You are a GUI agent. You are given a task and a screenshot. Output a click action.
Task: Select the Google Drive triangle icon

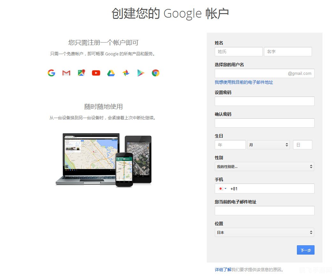point(111,73)
